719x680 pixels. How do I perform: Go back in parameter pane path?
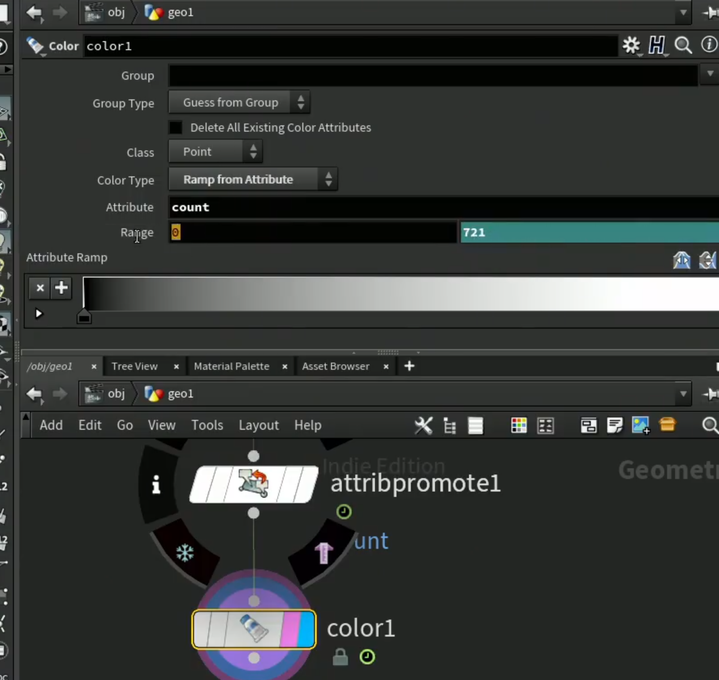34,13
